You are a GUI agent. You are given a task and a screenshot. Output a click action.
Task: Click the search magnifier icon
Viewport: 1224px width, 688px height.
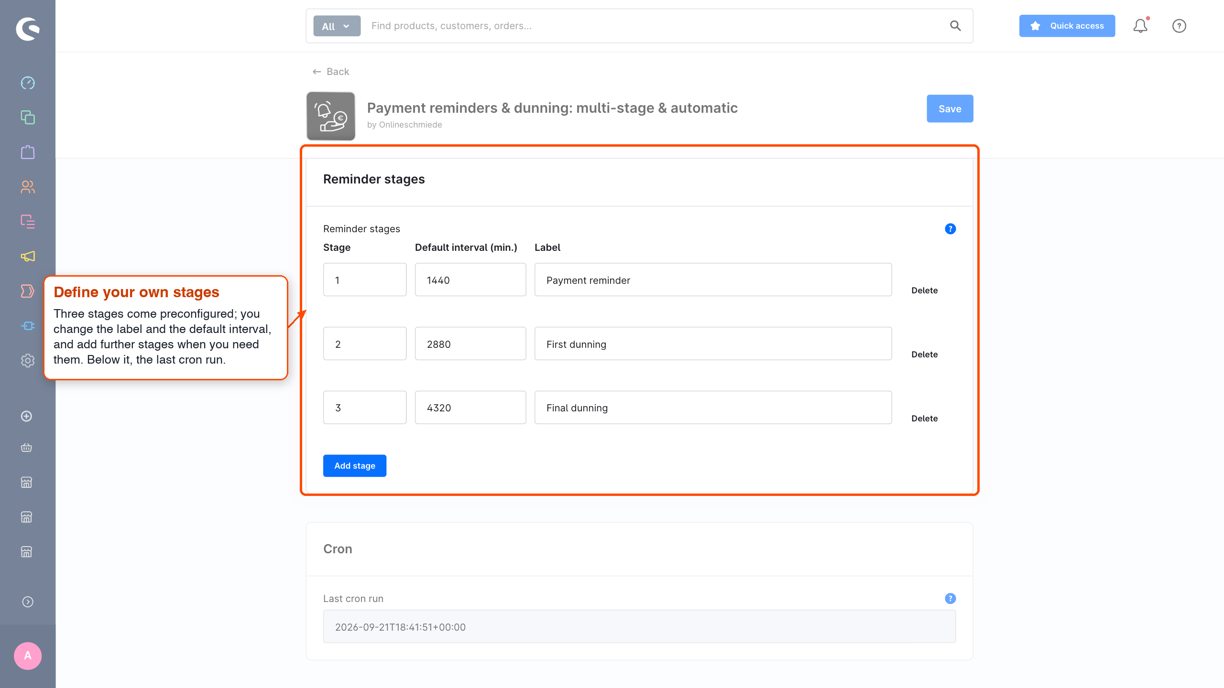[955, 26]
